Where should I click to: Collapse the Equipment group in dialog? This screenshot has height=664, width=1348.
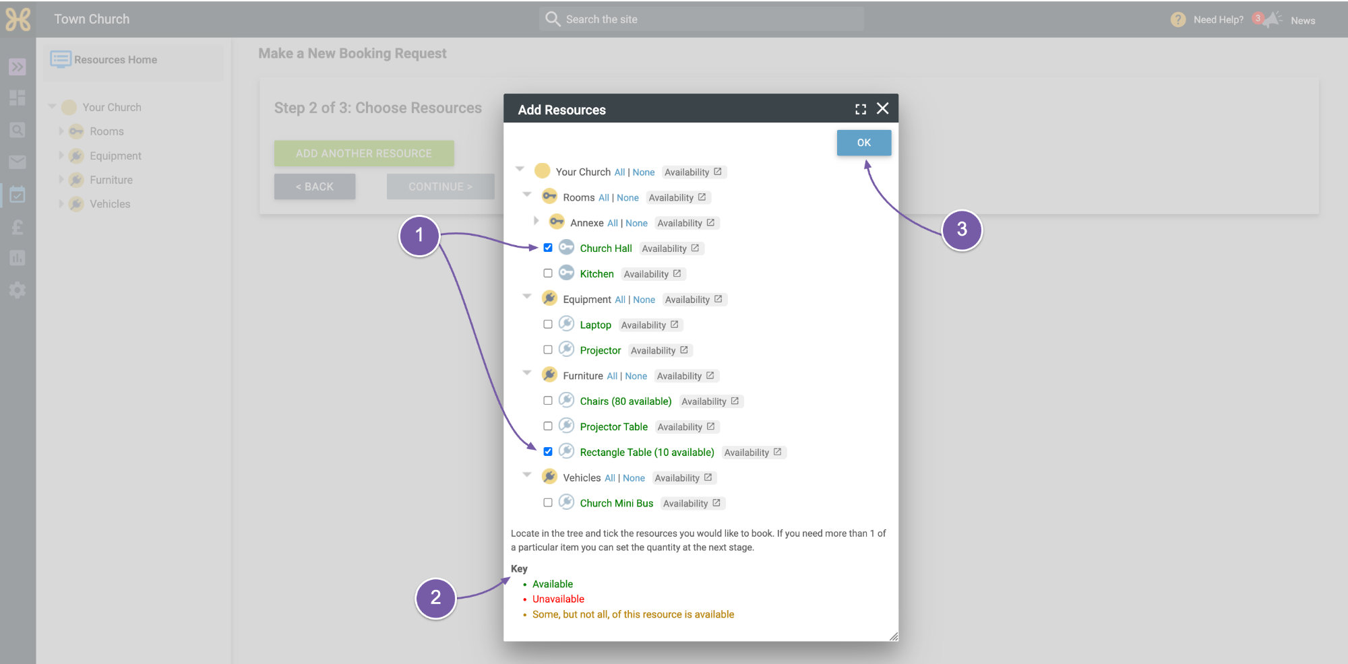[527, 296]
